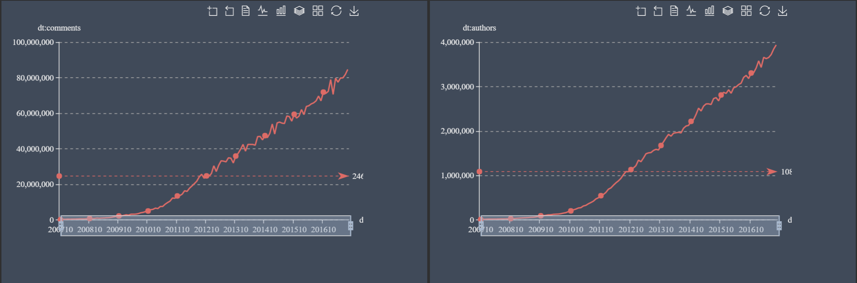Toggle tiled mode on the comments chart
The height and width of the screenshot is (283, 857).
point(318,11)
